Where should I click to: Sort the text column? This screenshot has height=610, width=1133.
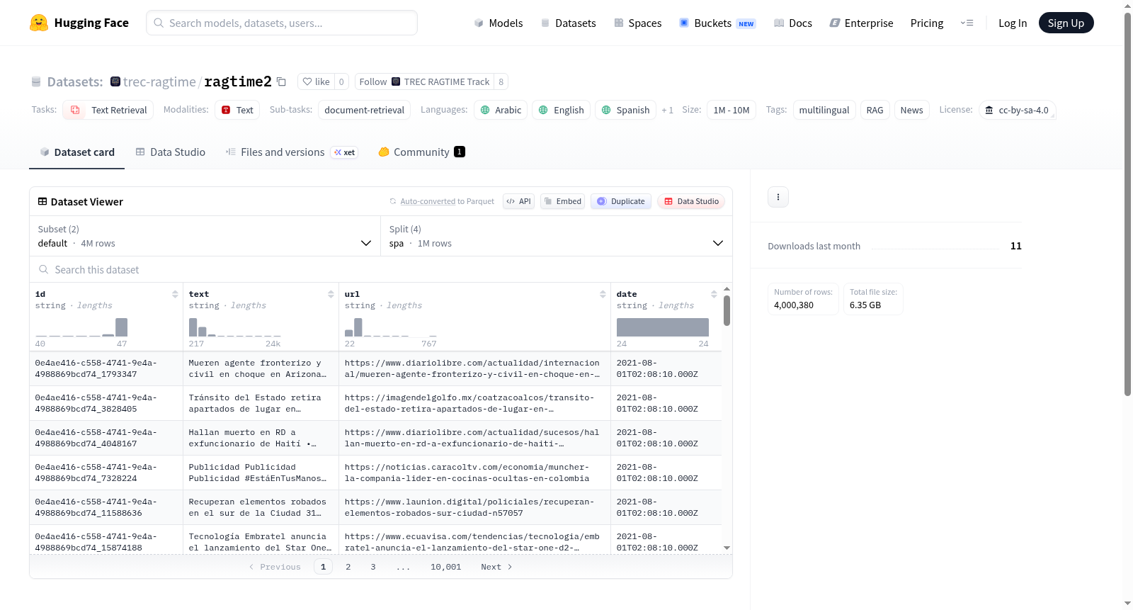pos(331,294)
